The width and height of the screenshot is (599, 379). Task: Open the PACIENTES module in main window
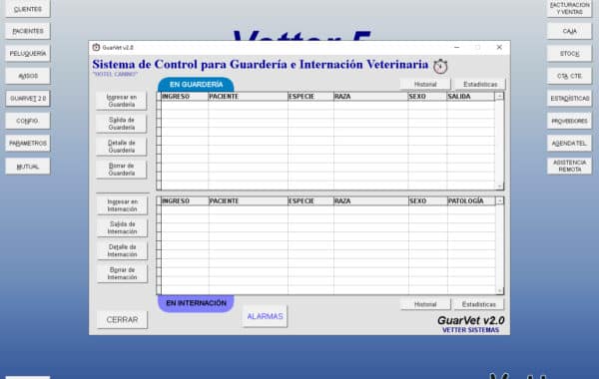[x=28, y=31]
